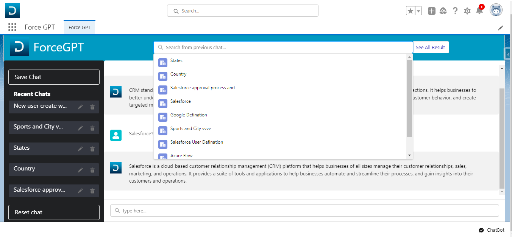The width and height of the screenshot is (512, 237).
Task: Open the Salesforce Help question mark icon
Action: (455, 11)
